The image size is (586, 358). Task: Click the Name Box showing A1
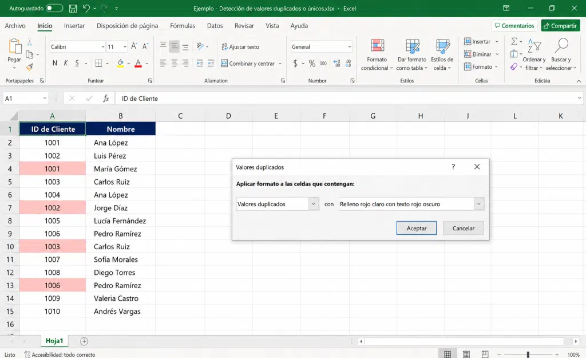25,99
